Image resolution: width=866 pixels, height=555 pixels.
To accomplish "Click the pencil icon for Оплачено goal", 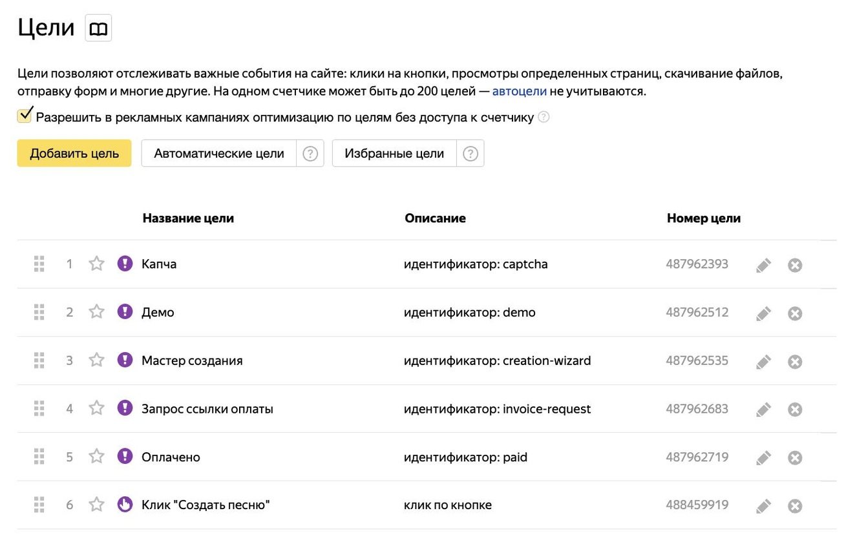I will tap(763, 458).
